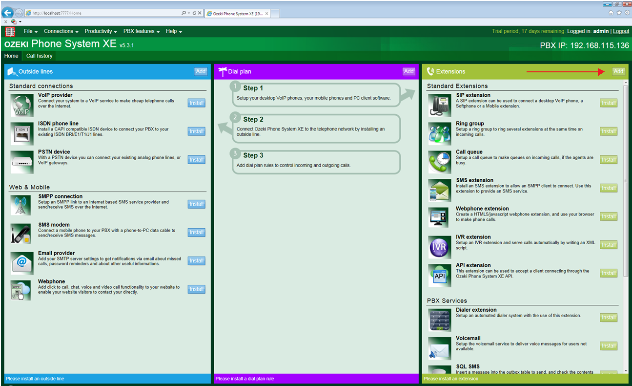Switch to the Call history tab
The width and height of the screenshot is (632, 386).
pos(39,56)
